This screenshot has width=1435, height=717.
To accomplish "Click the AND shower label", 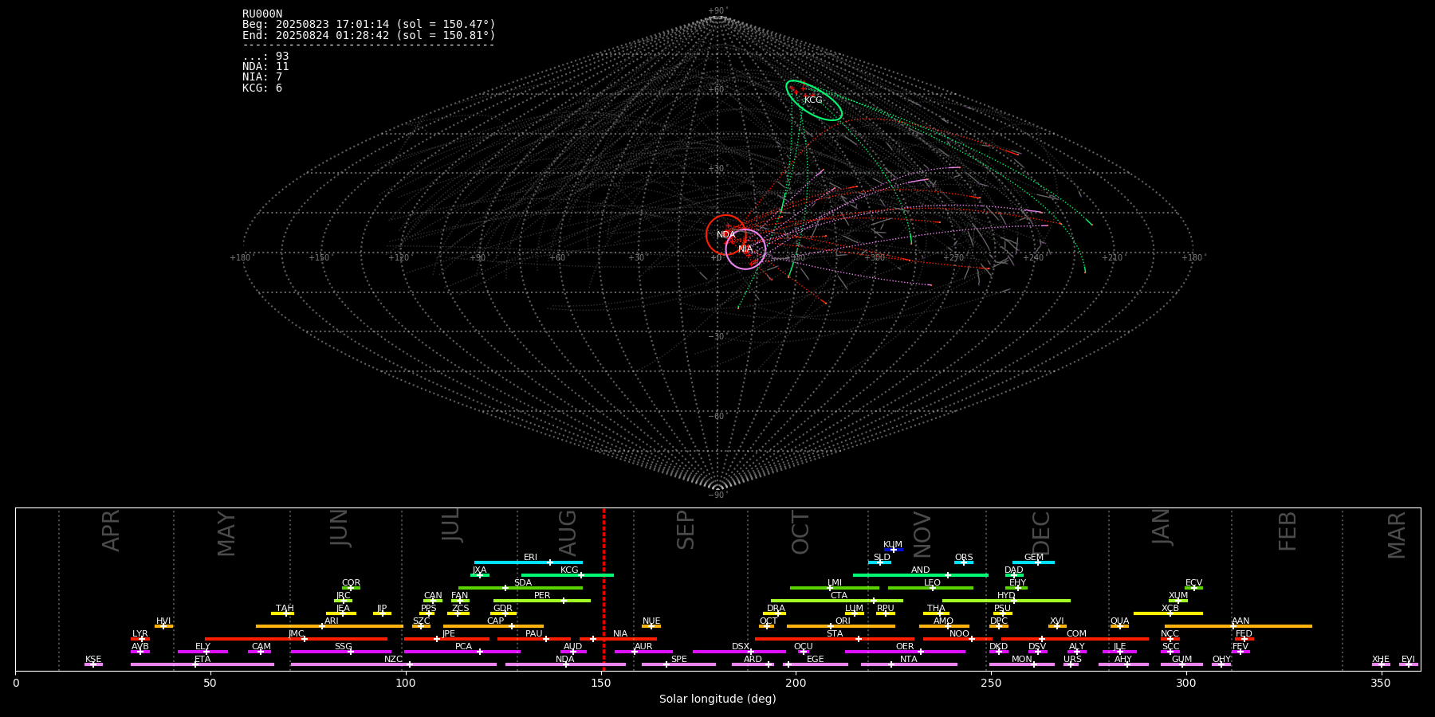I will 920,570.
